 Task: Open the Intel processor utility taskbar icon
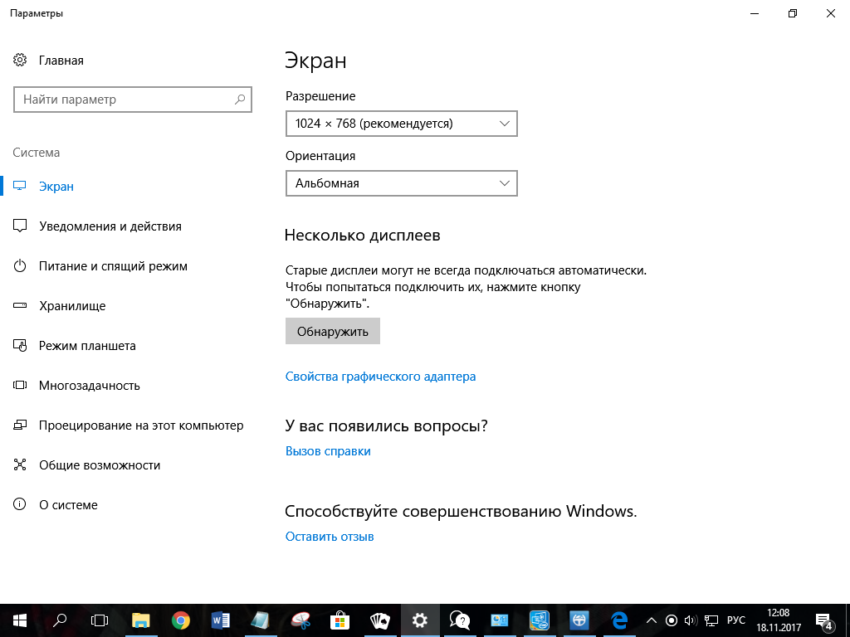[540, 620]
